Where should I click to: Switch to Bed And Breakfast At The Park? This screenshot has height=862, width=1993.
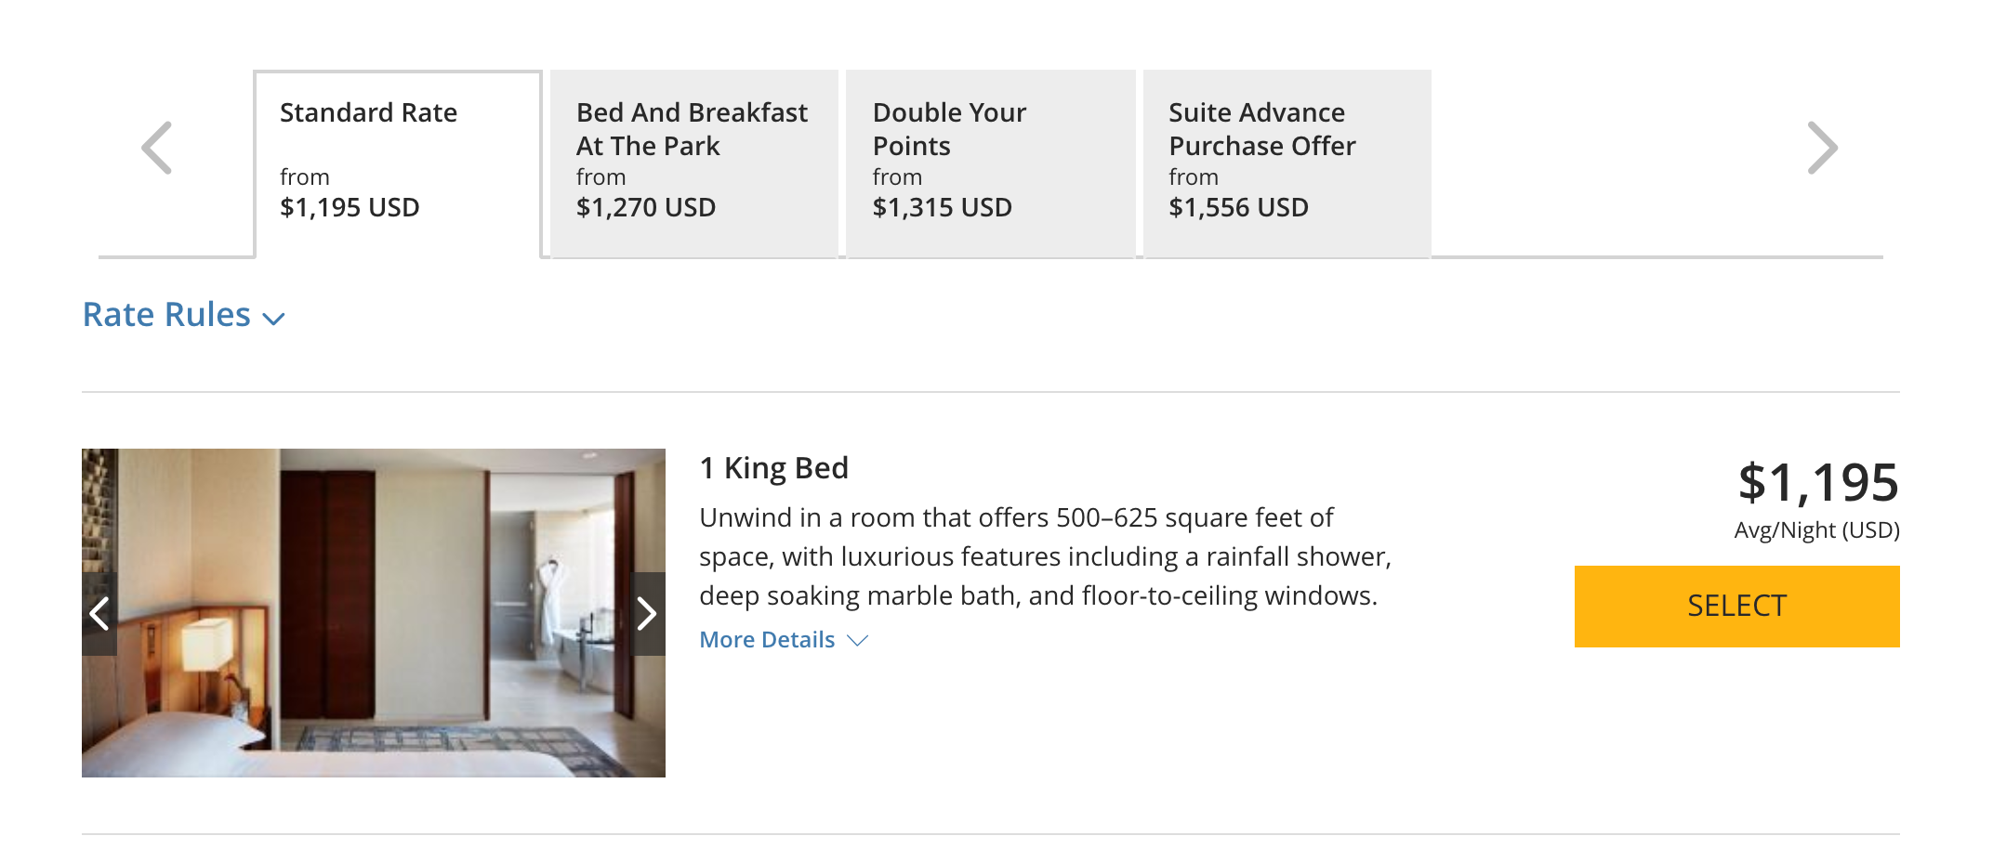pos(693,163)
